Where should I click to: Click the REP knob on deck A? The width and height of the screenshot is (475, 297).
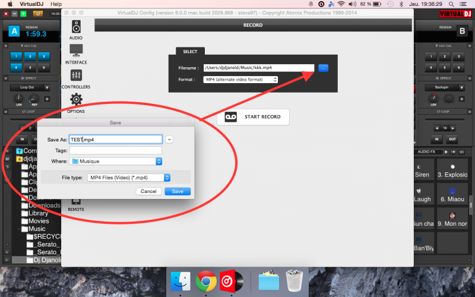pyautogui.click(x=34, y=99)
